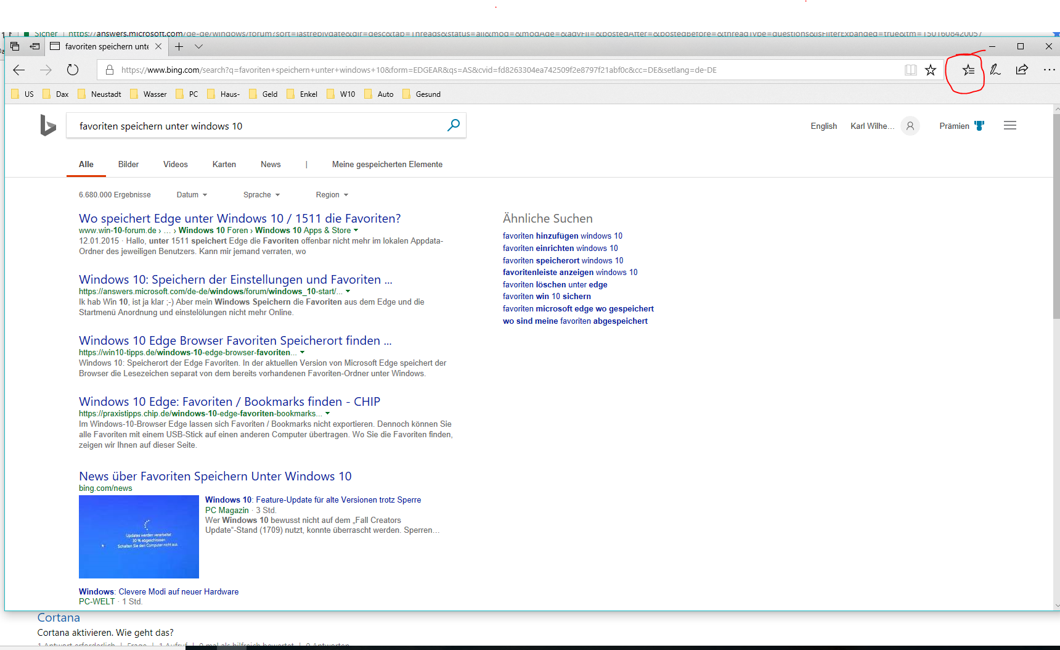Open the Windows update news thumbnail
Screen dimensions: 1060x650
pyautogui.click(x=139, y=537)
